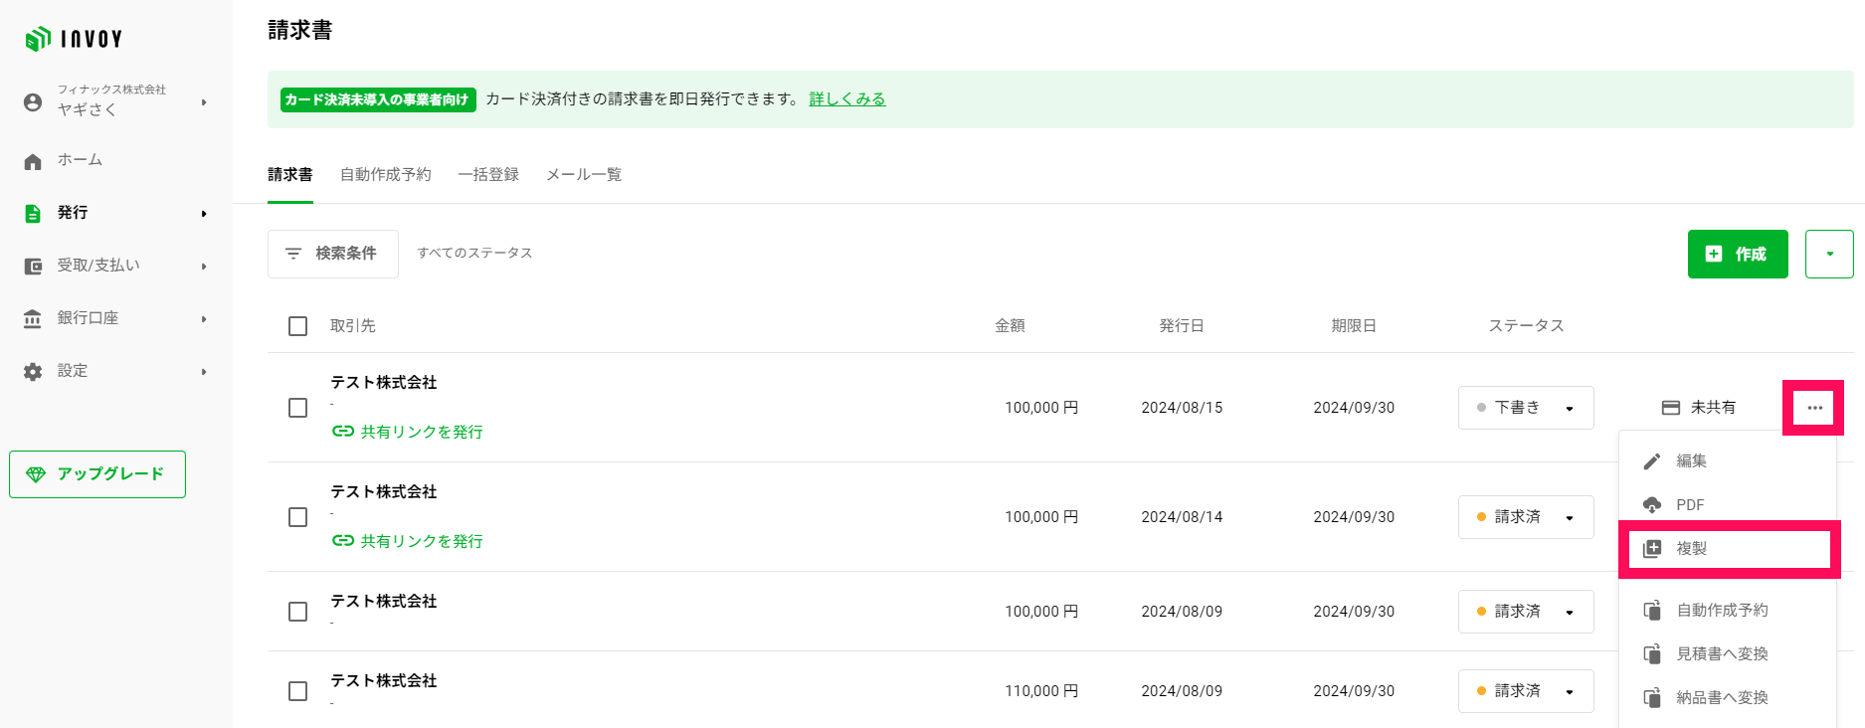Click the 編集 pencil icon in menu
1865x728 pixels.
tap(1652, 461)
